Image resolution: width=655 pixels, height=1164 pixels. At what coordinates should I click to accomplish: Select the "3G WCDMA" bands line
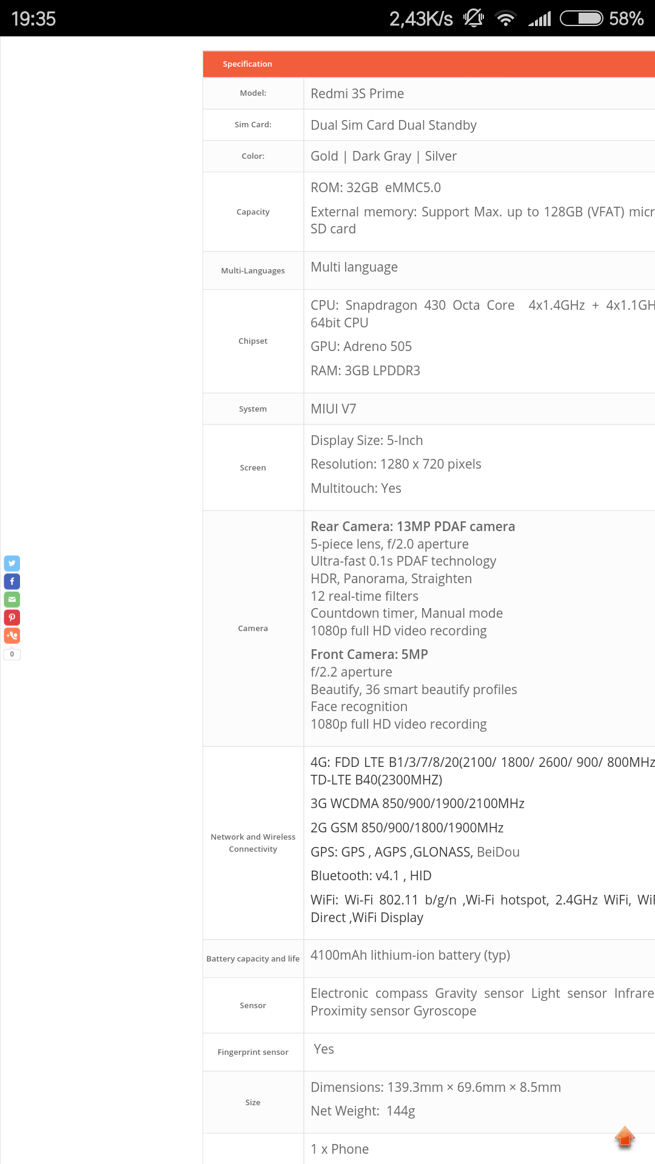coord(417,803)
